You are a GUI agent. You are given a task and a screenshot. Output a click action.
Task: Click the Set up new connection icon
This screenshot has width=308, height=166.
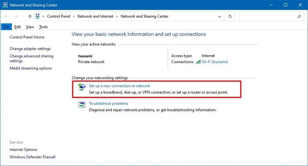pyautogui.click(x=82, y=88)
